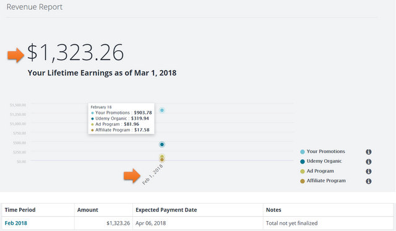The height and width of the screenshot is (231, 396).
Task: Open the Feb 2018 period link
Action: tap(16, 223)
